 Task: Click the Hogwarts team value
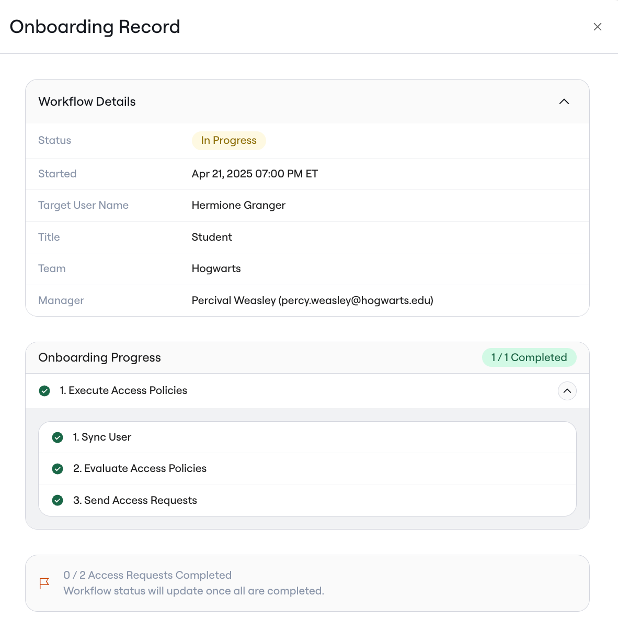[x=216, y=268]
